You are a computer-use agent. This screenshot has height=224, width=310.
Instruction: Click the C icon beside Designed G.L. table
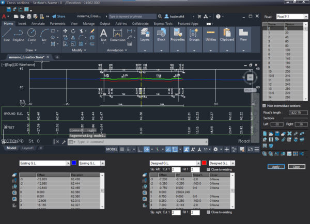click(145, 193)
